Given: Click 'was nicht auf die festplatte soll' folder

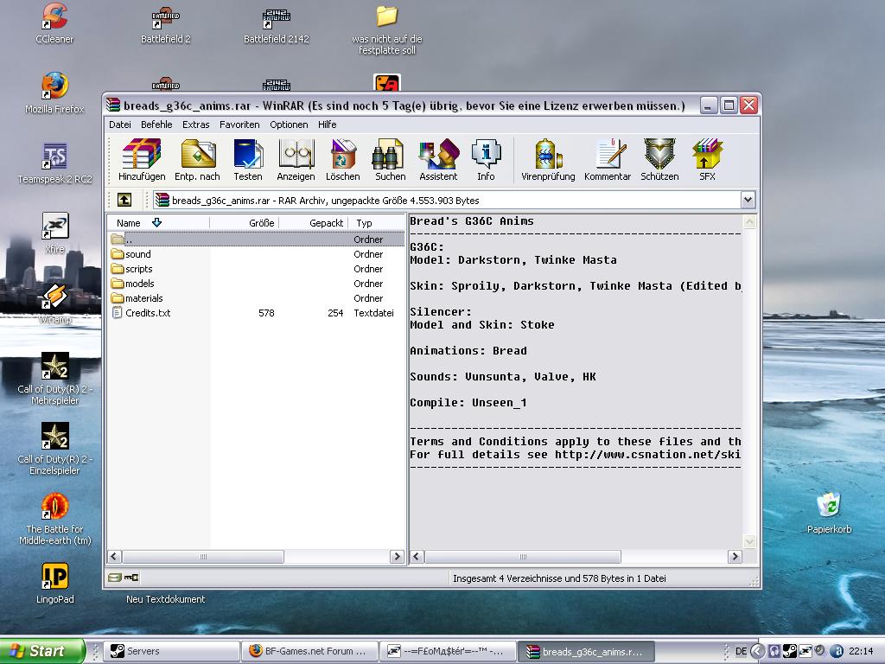Looking at the screenshot, I should [x=387, y=29].
